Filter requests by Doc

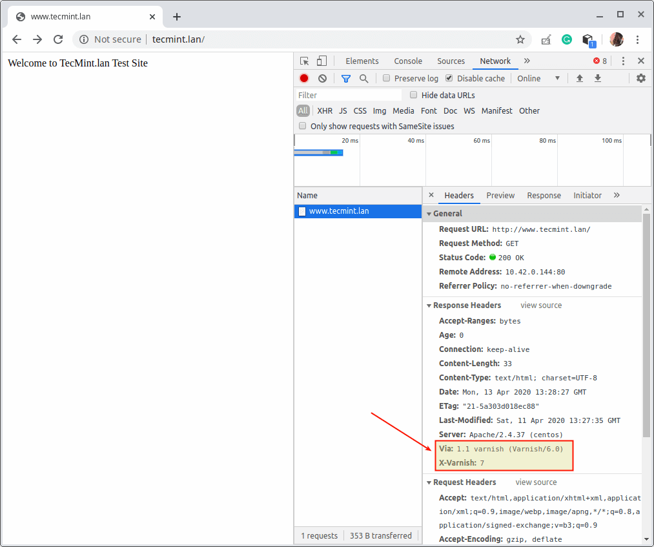tap(450, 110)
